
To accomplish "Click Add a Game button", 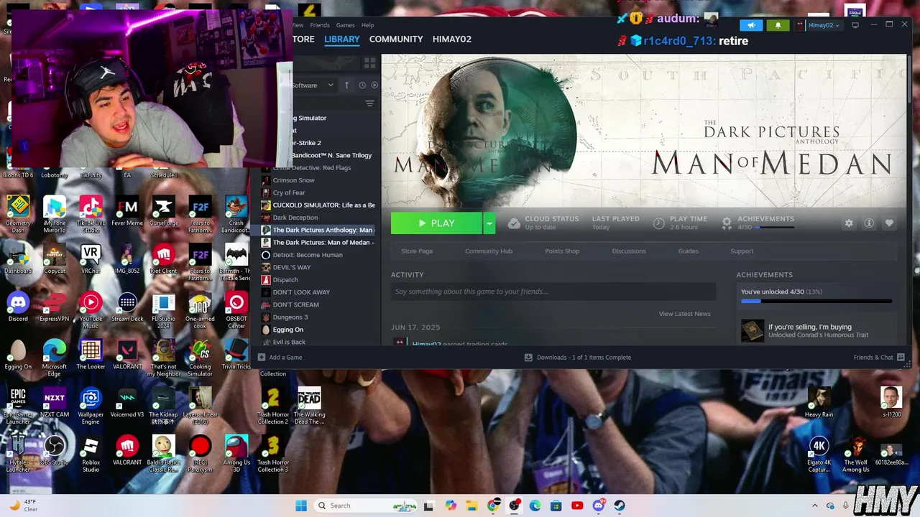I will coord(280,357).
